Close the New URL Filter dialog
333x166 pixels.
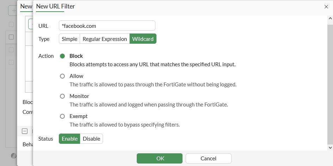(x=326, y=6)
